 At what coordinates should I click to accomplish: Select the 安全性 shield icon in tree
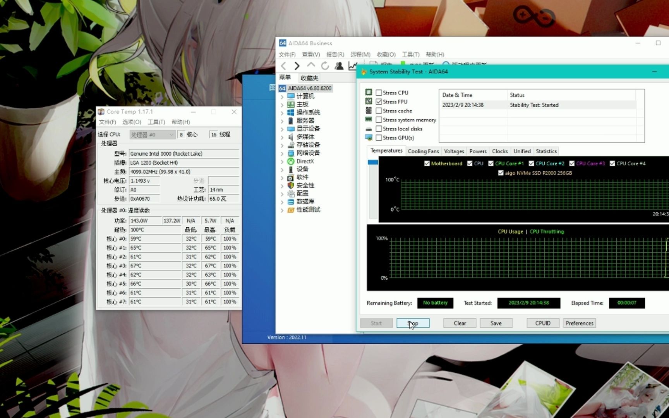coord(291,185)
